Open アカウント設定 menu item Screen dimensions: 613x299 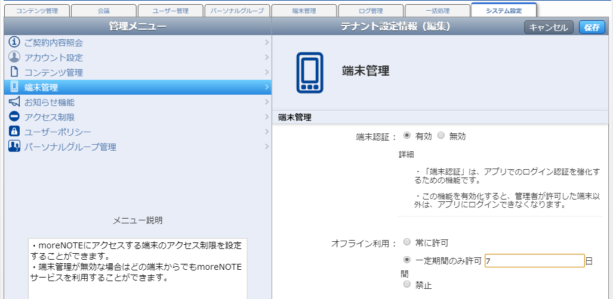[138, 57]
